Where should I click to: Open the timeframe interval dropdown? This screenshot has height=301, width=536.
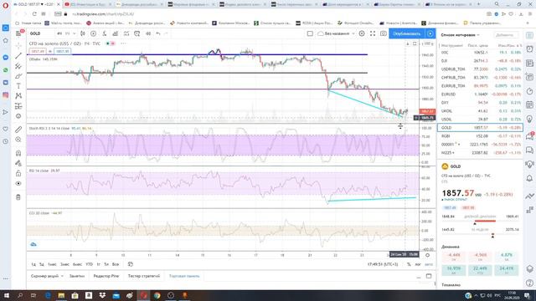pyautogui.click(x=74, y=33)
